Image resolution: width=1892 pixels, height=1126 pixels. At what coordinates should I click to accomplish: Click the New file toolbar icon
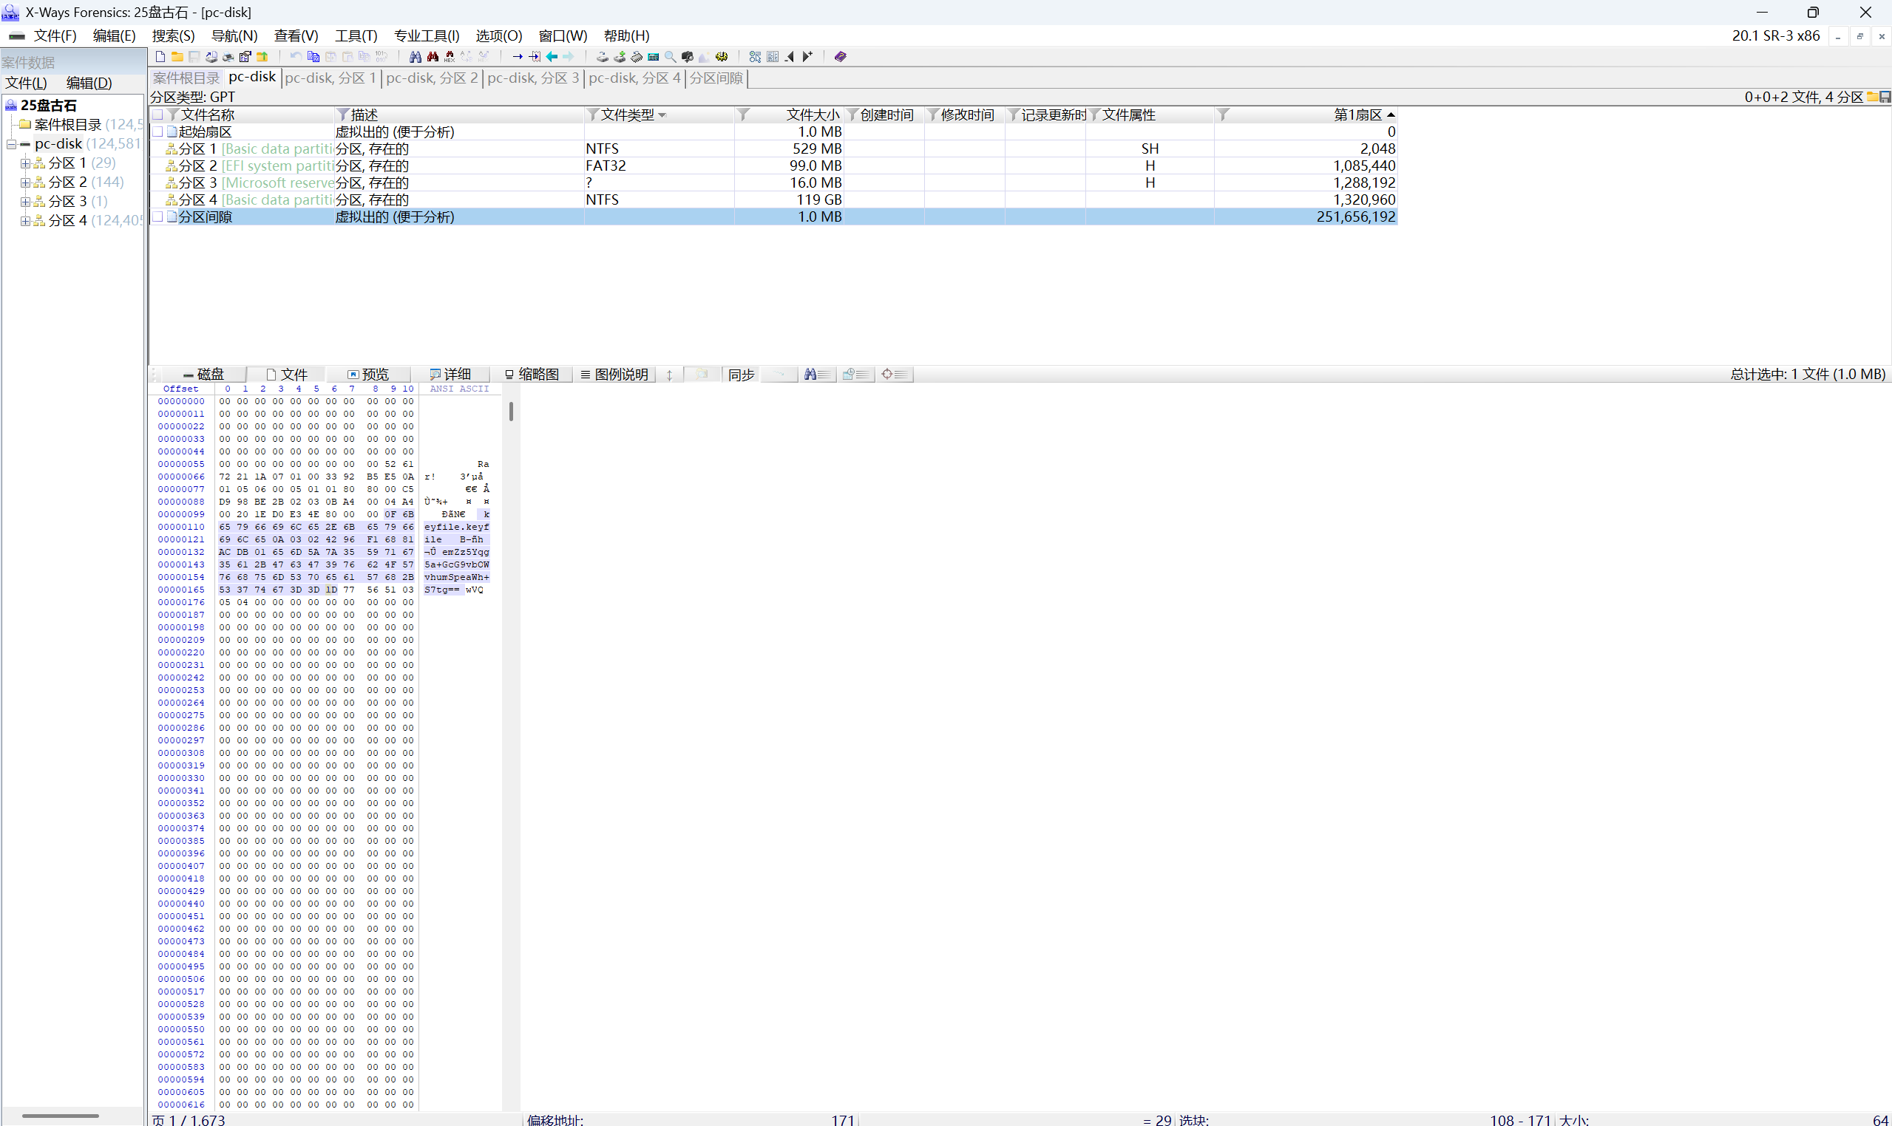[160, 57]
